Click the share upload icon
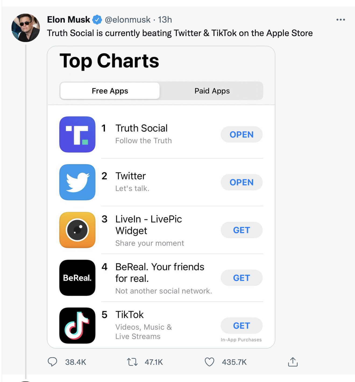Screen dimensions: 355x382 (293, 362)
